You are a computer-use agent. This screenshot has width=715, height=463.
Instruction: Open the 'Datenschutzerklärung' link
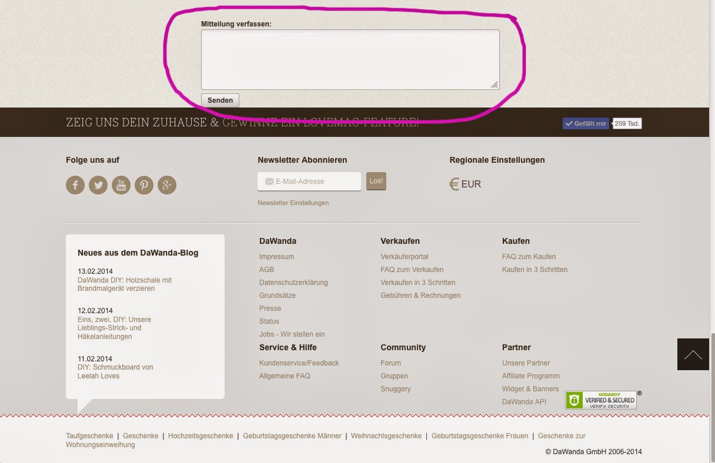tap(293, 283)
